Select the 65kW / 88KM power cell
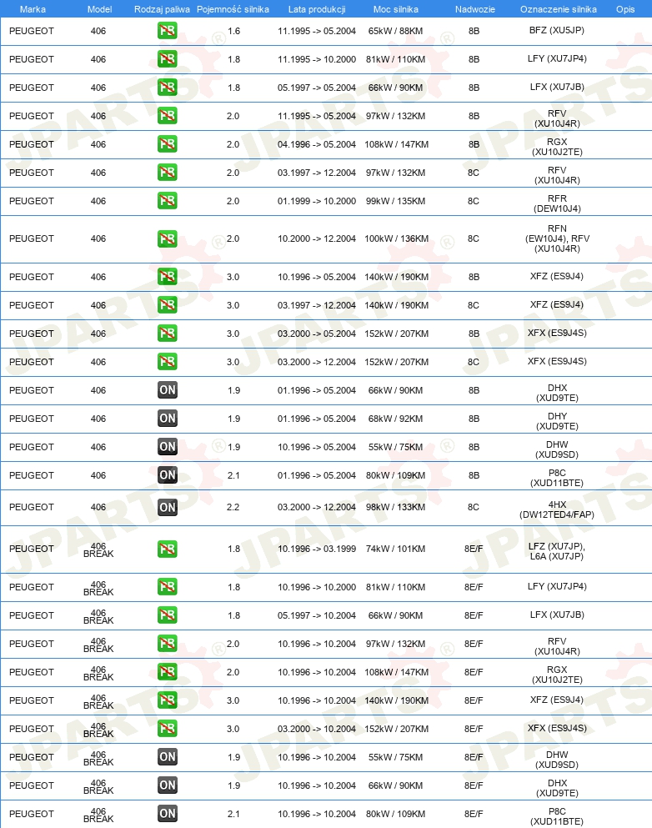 [395, 31]
